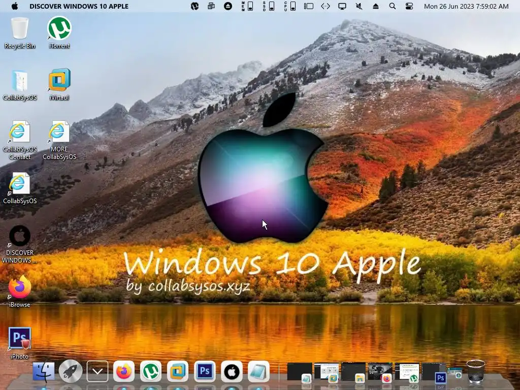
Task: Click the display monitor icon in menu bar
Action: pos(342,6)
